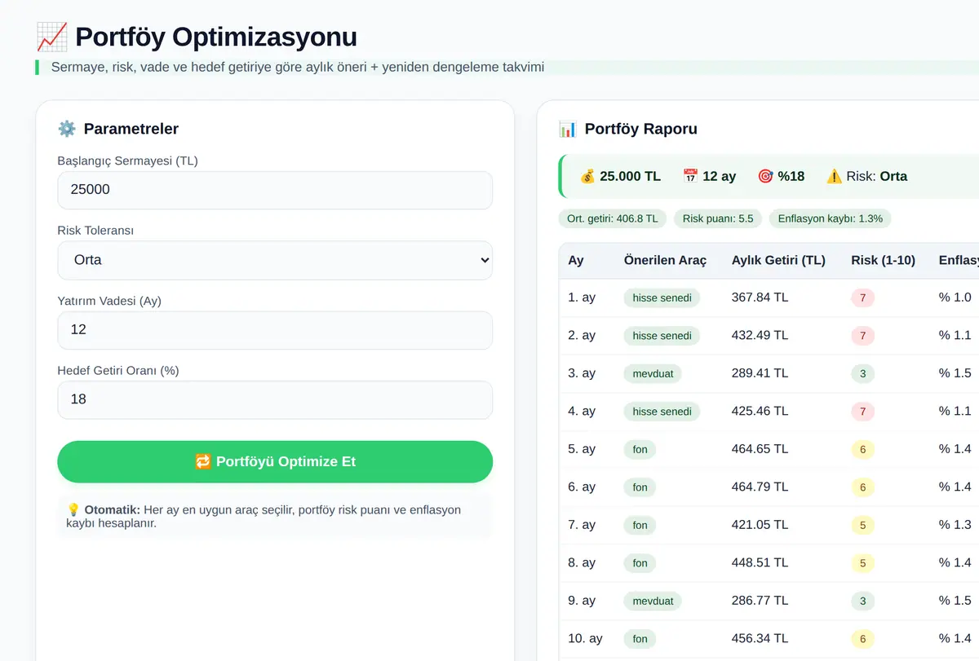979x661 pixels.
Task: Click the Risk (1-10) column header
Action: pos(883,261)
